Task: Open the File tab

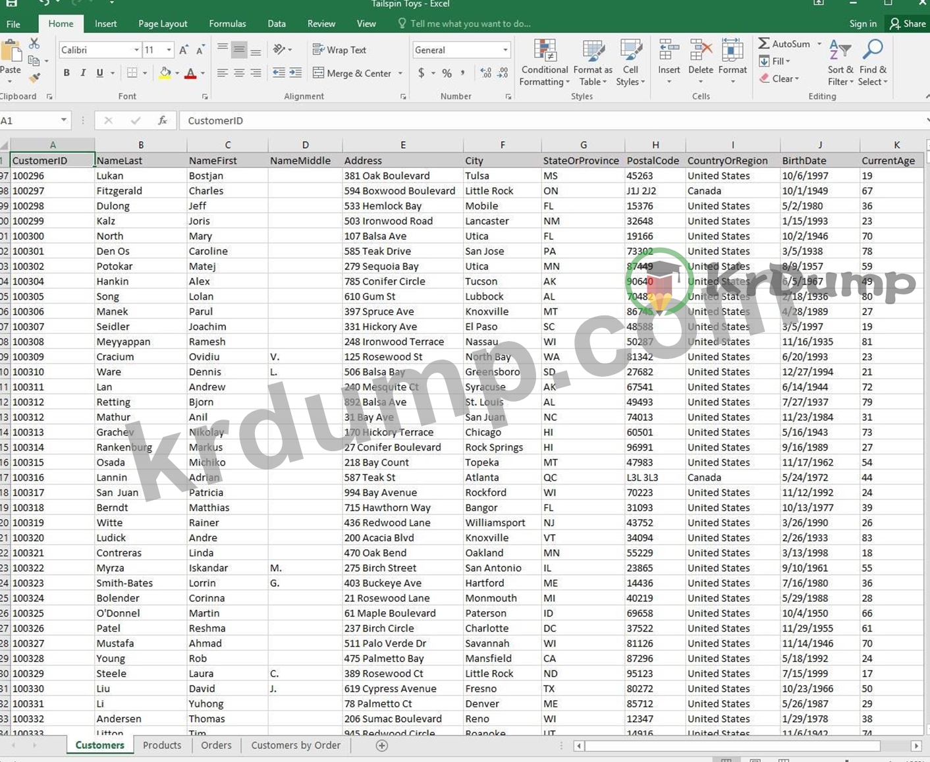Action: [13, 24]
